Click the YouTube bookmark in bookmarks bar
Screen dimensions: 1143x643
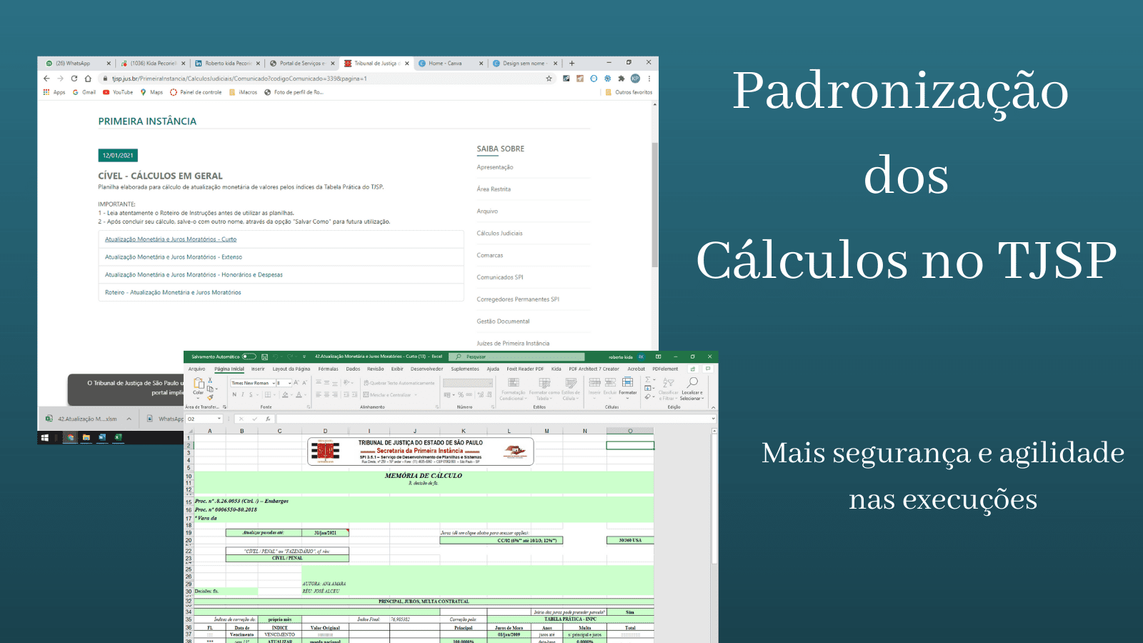point(118,92)
